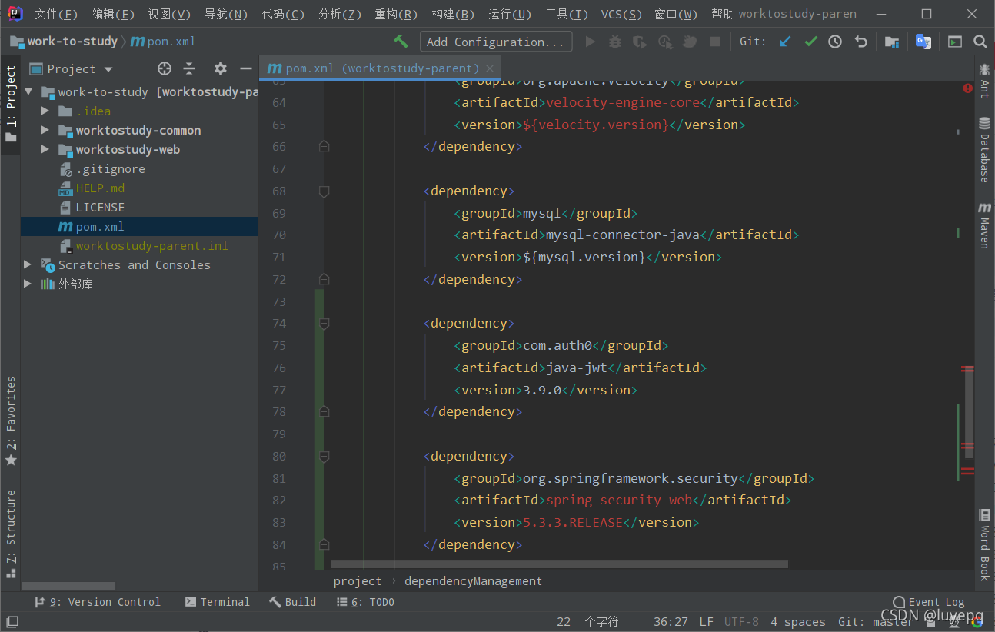Click the Build project hammer icon

click(x=401, y=42)
